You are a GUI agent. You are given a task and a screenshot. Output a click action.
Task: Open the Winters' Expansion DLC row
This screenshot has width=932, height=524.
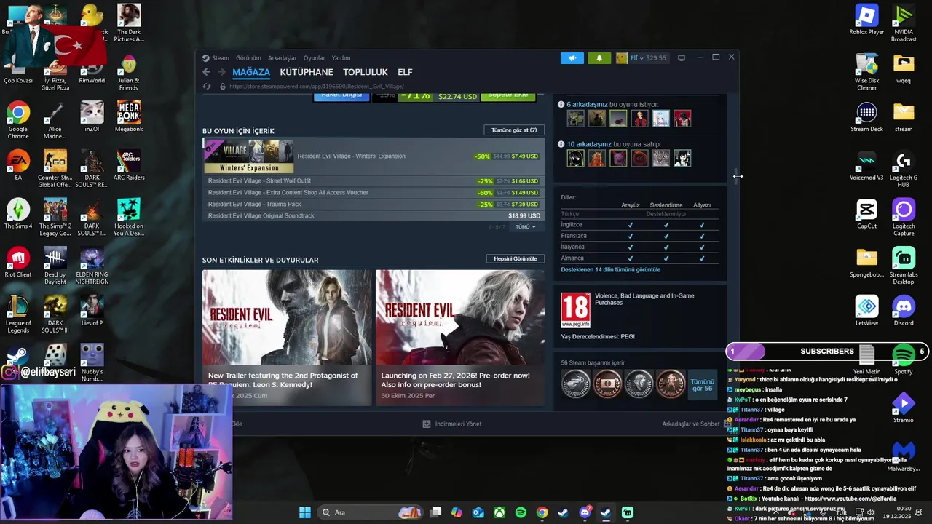(x=373, y=156)
